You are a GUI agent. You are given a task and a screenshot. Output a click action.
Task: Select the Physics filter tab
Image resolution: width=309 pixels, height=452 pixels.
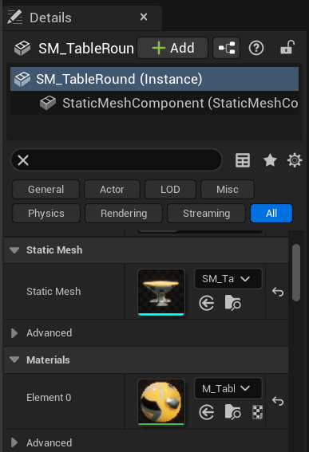(x=46, y=214)
